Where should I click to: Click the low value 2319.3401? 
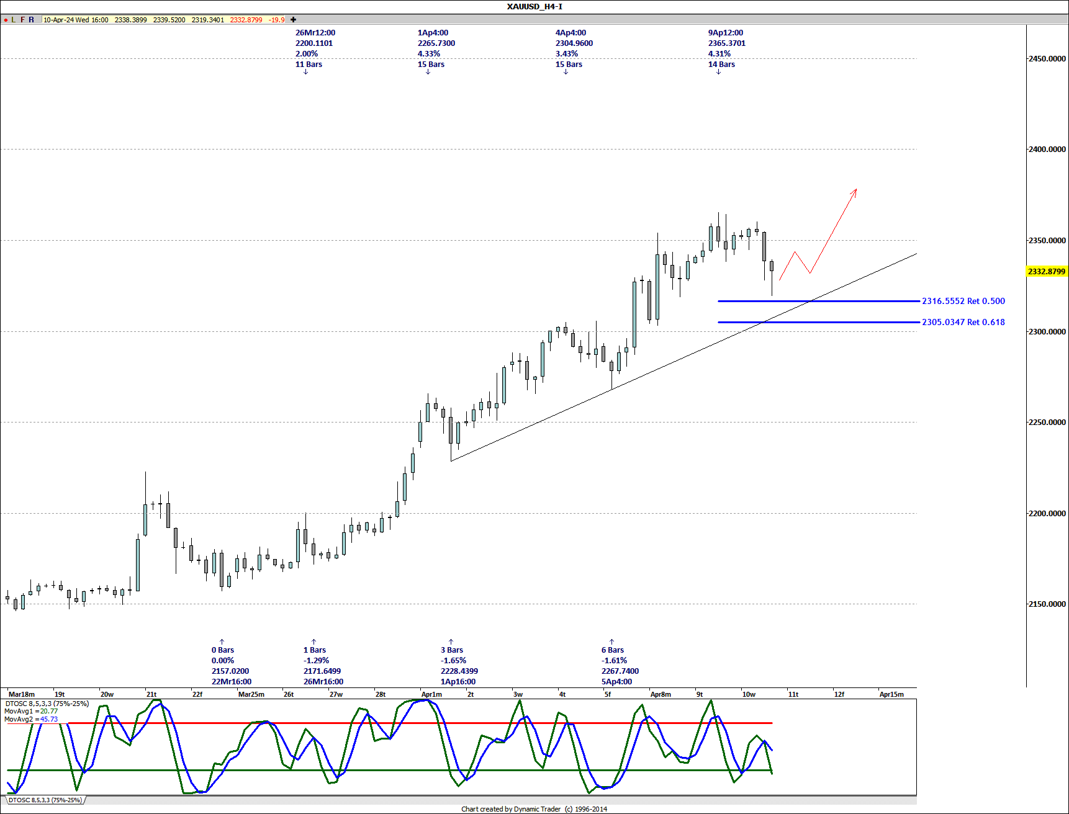(208, 20)
